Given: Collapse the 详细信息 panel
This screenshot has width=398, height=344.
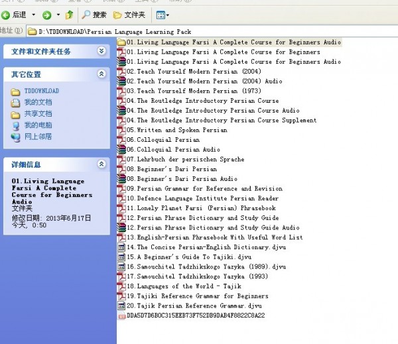Looking at the screenshot, I should pos(101,164).
